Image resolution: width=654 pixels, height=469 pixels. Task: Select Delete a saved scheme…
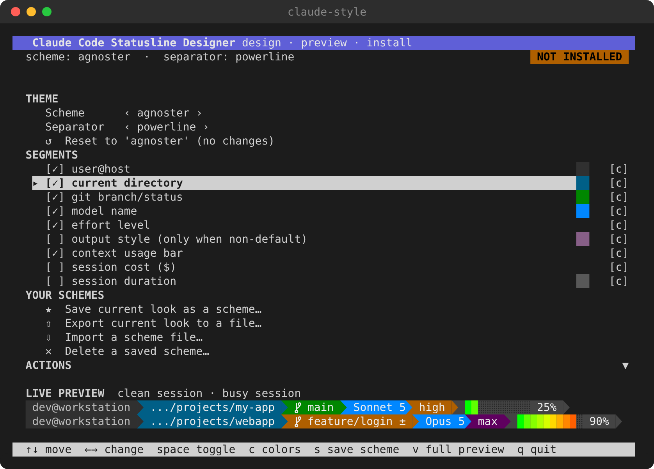[137, 351]
